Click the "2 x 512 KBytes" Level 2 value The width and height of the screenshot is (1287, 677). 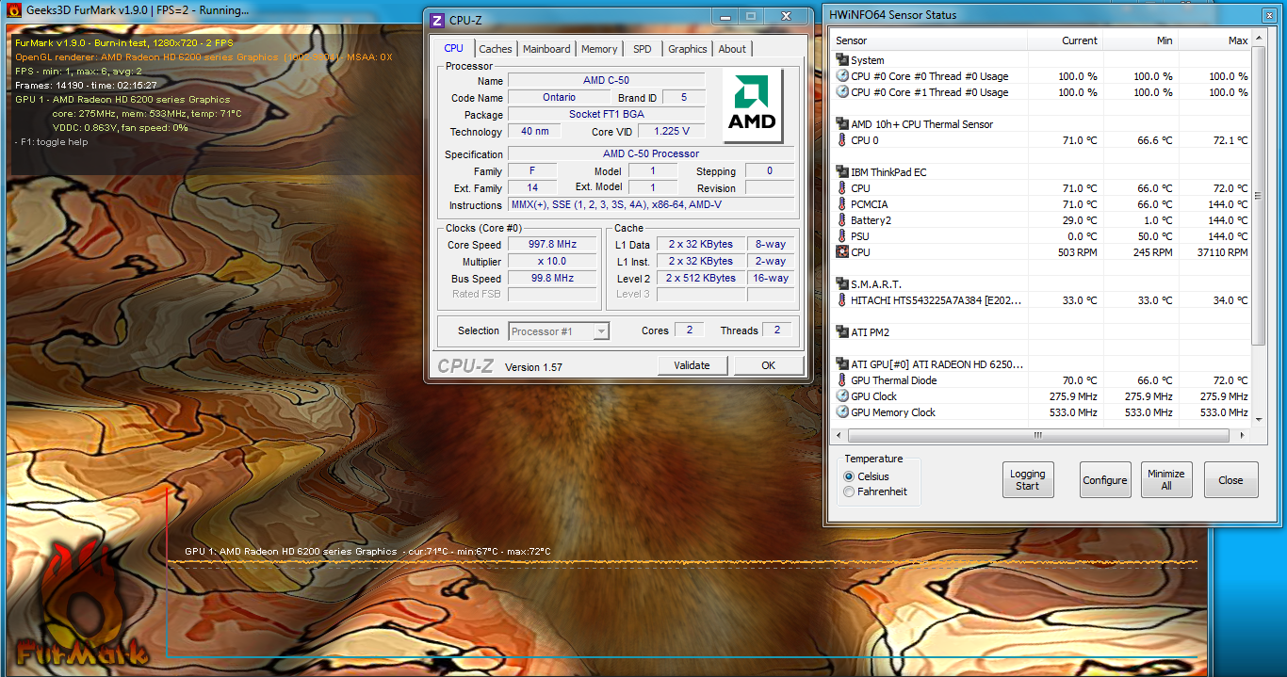tap(701, 279)
